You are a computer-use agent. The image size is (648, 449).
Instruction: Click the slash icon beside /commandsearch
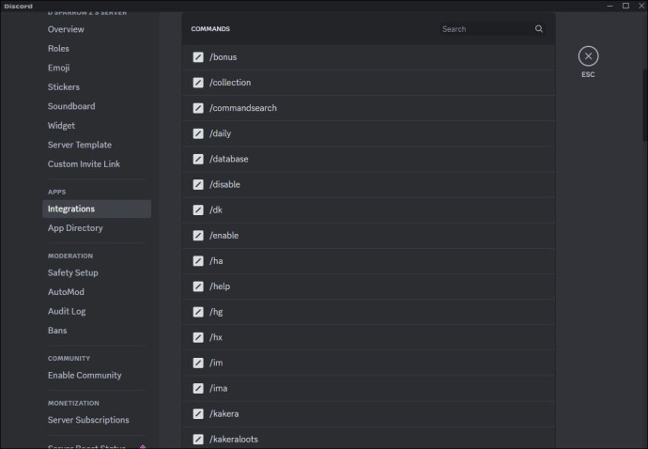coord(198,108)
